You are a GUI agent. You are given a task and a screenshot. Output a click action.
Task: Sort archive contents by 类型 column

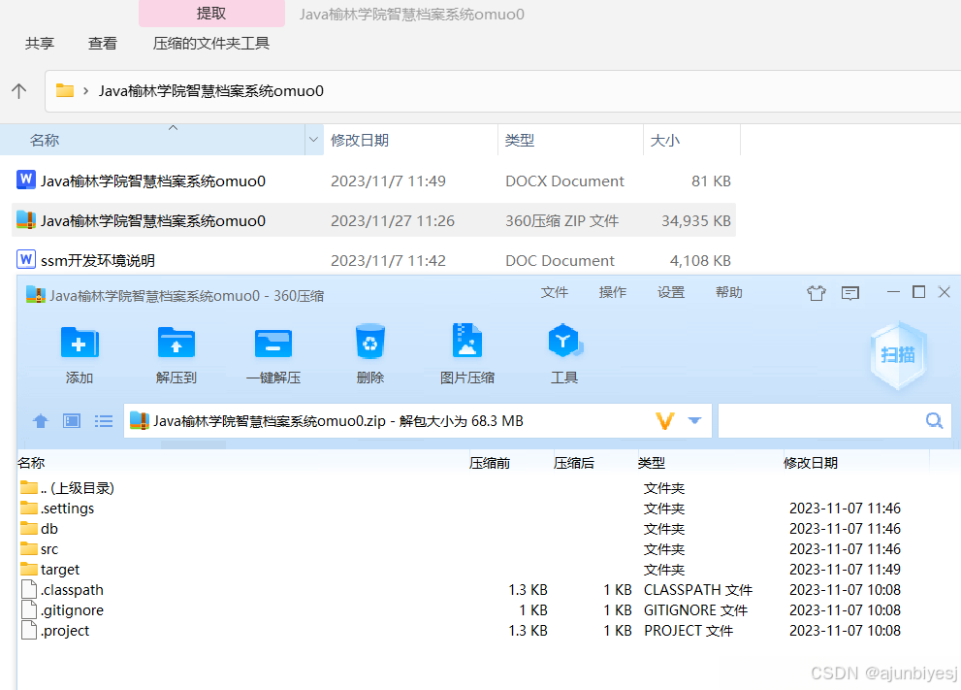(x=651, y=463)
